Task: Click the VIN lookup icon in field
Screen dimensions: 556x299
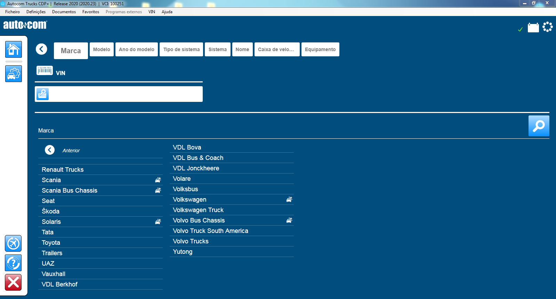Action: coord(43,94)
